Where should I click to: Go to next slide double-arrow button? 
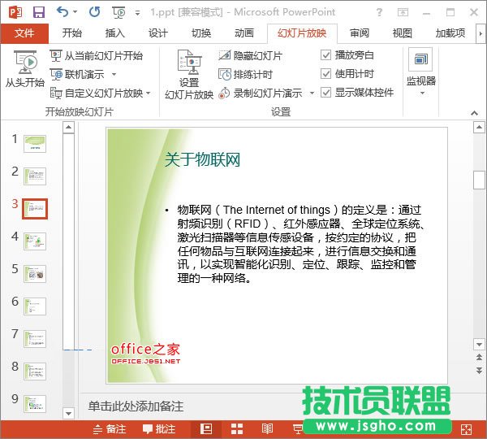(479, 370)
